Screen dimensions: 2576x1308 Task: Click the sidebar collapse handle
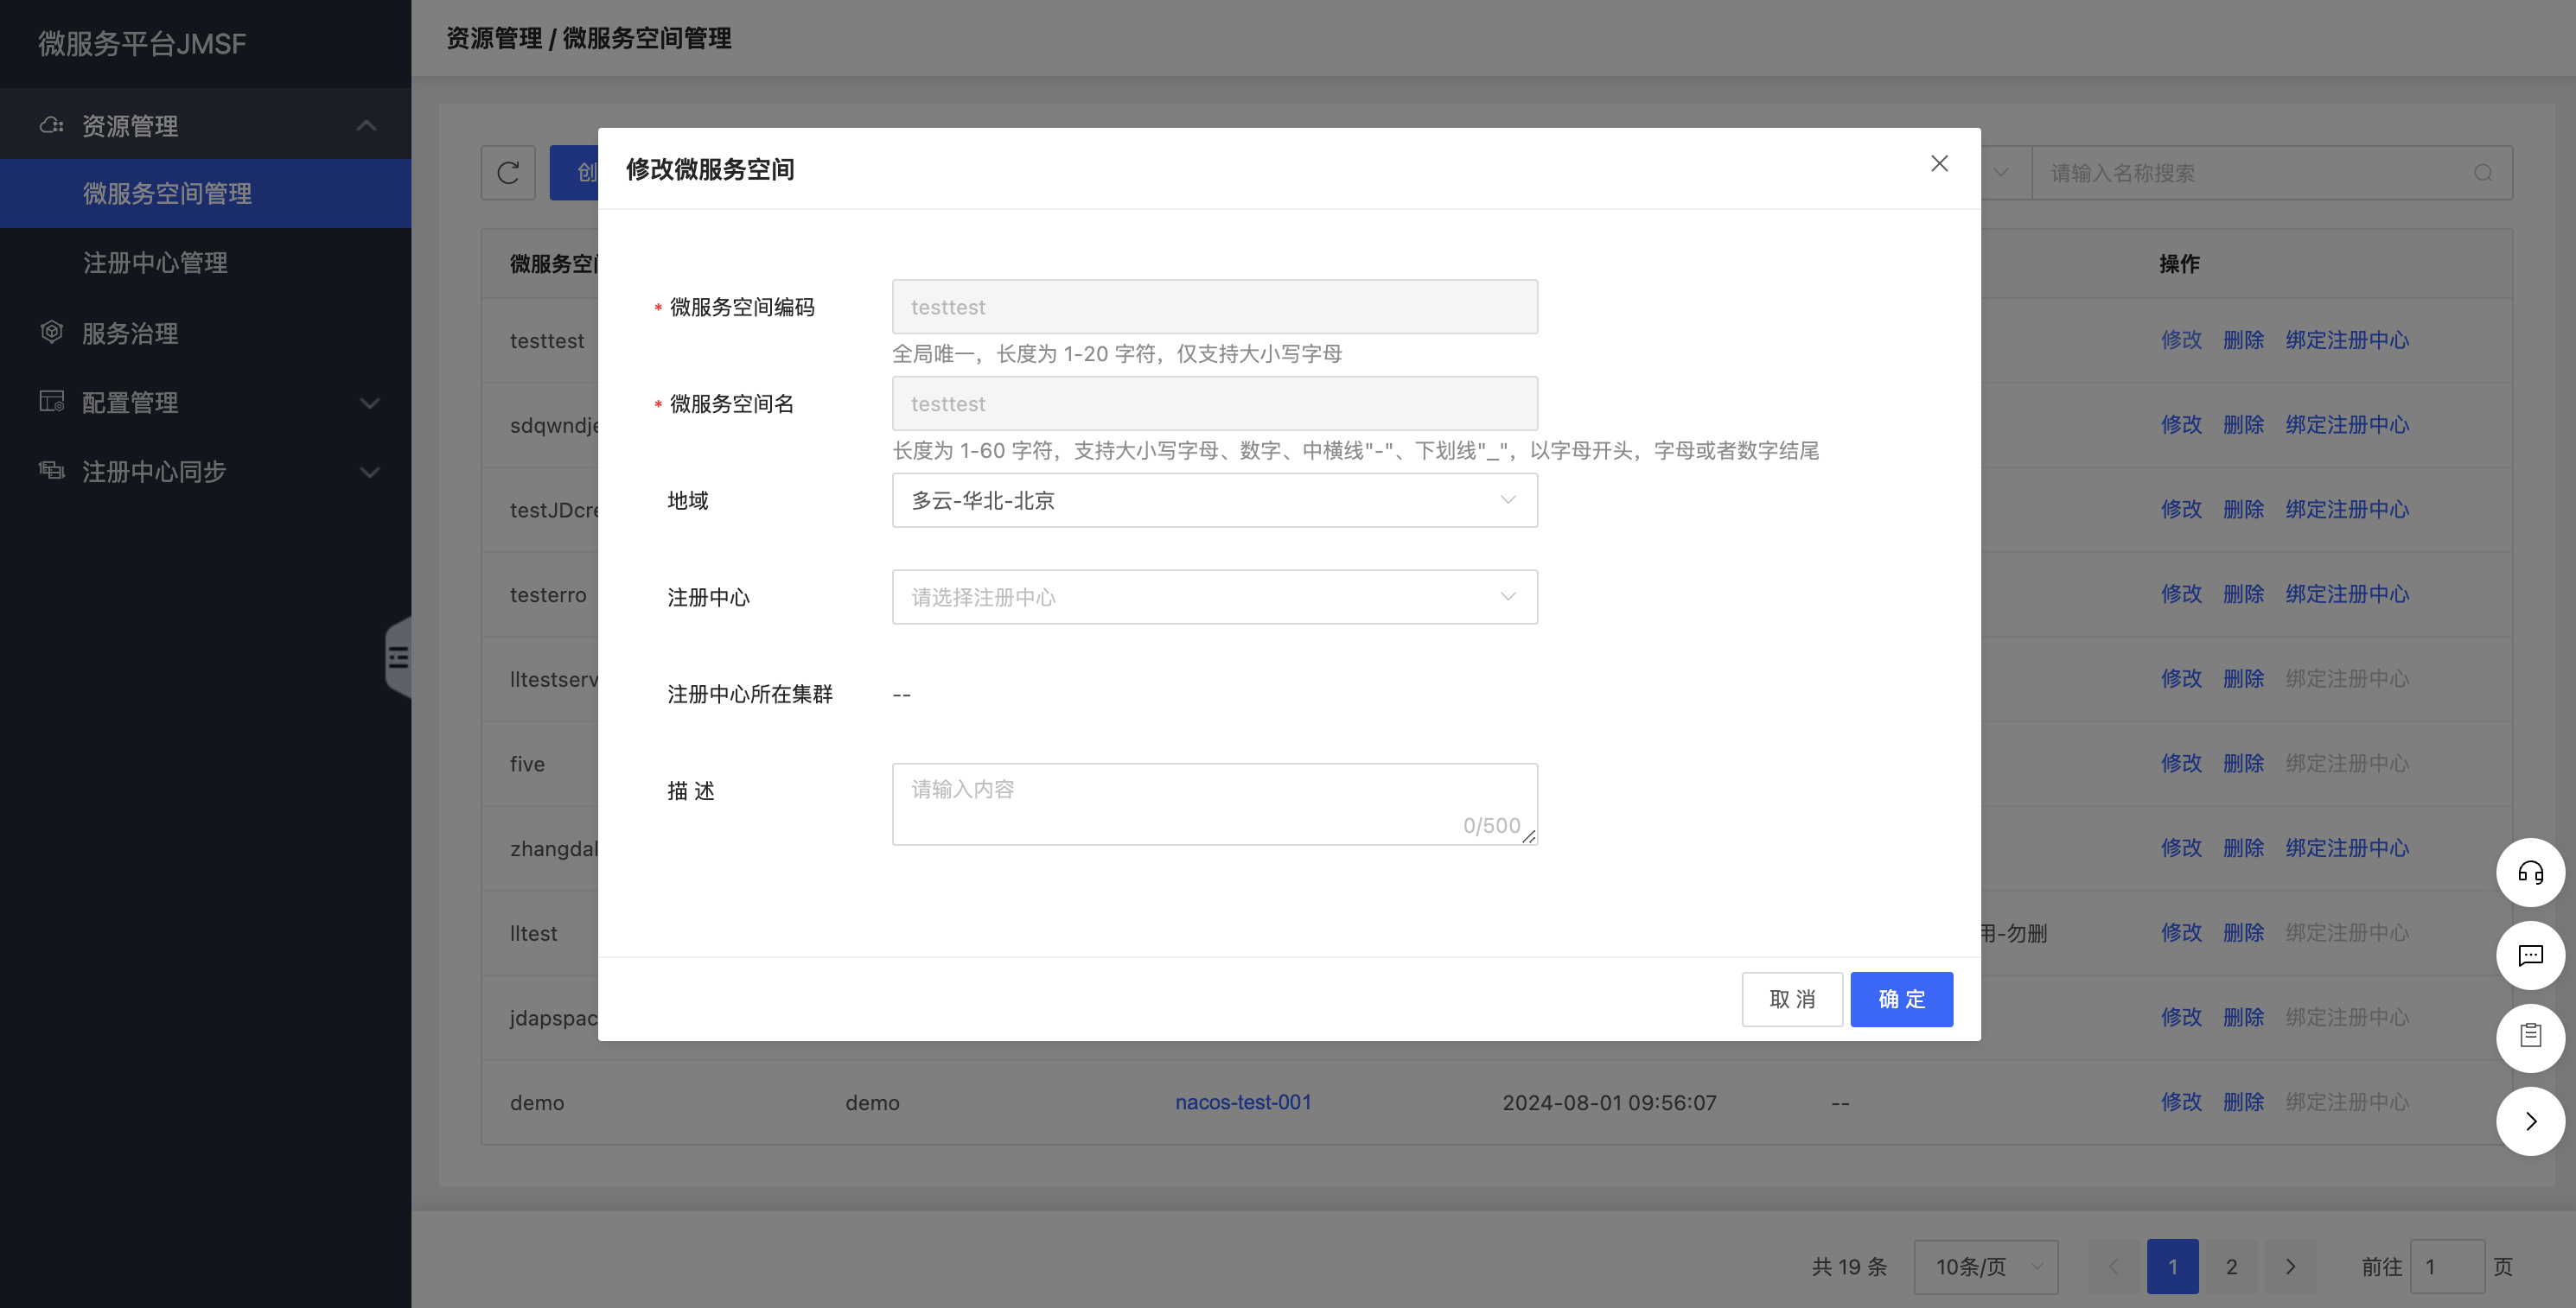click(x=398, y=657)
